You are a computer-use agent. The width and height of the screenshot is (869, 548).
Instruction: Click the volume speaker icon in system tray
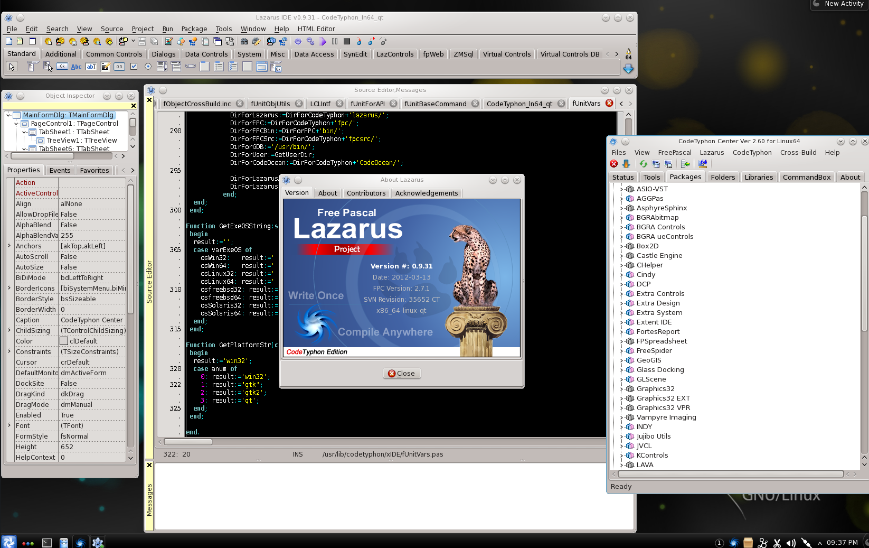point(791,543)
